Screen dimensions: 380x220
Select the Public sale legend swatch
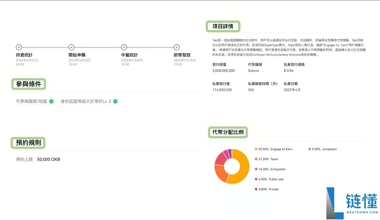[x=256, y=179]
